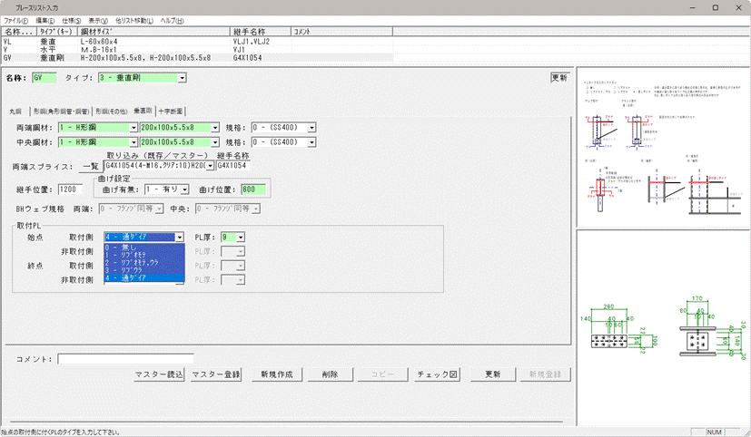Pick '3 - リブウラ' in the open list
751x437 pixels.
coord(143,269)
